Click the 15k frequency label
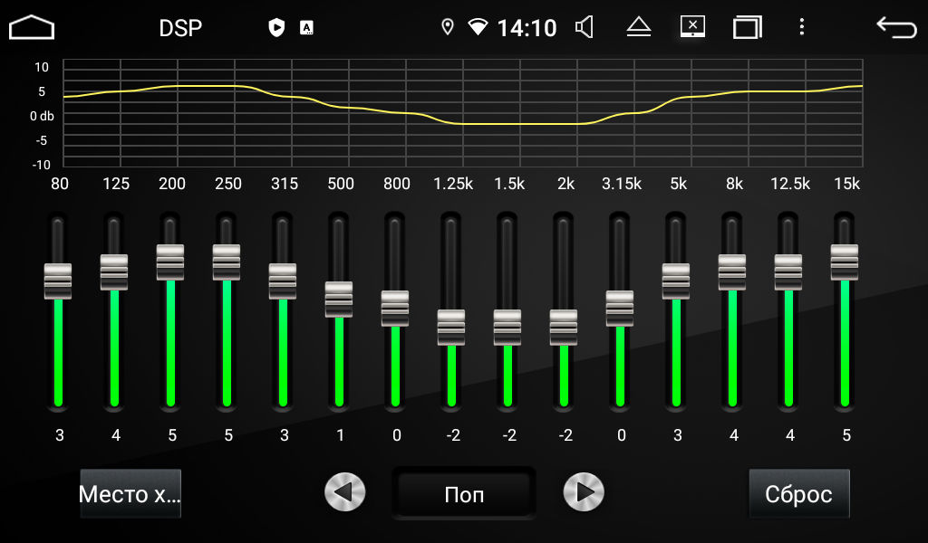Image resolution: width=928 pixels, height=543 pixels. point(847,184)
